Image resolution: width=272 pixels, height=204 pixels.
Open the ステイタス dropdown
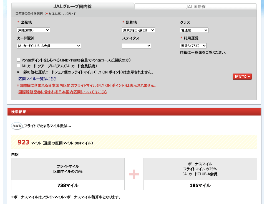pyautogui.click(x=137, y=46)
